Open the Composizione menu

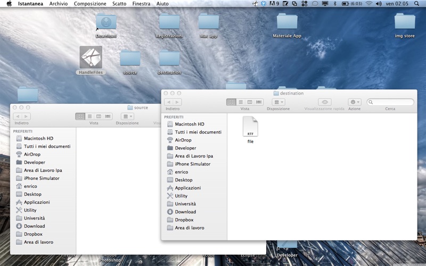(x=90, y=4)
